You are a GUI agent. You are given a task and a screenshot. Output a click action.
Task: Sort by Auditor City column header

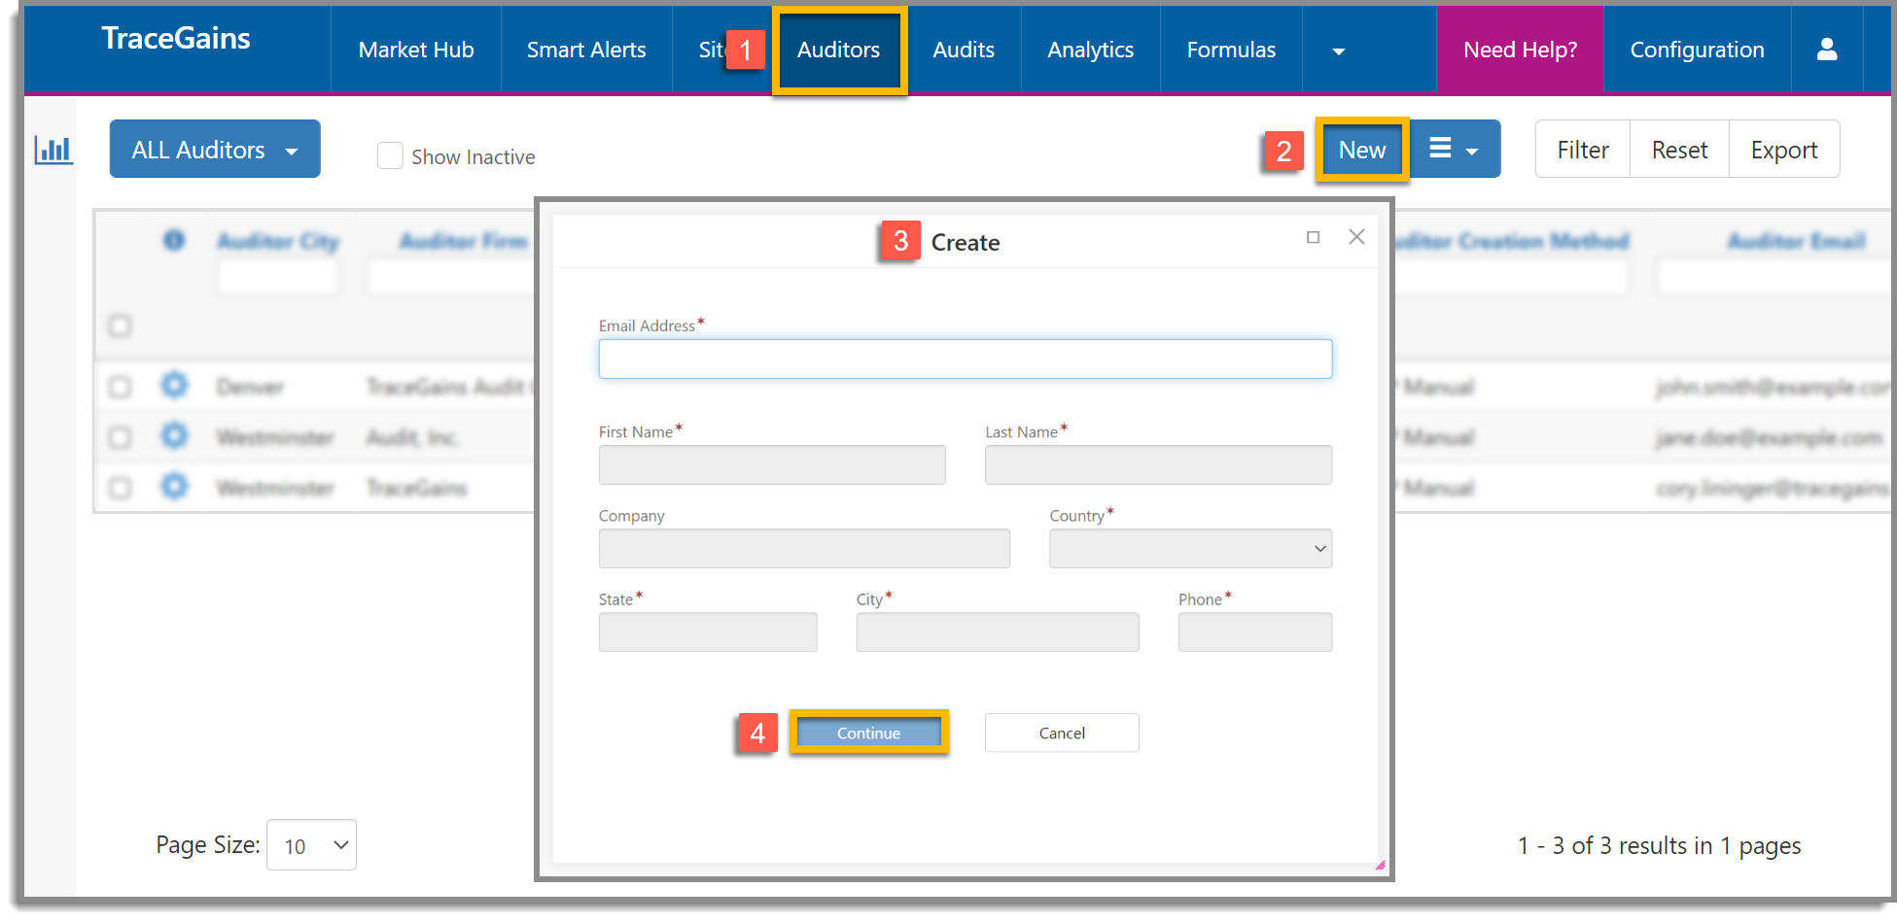pos(278,241)
